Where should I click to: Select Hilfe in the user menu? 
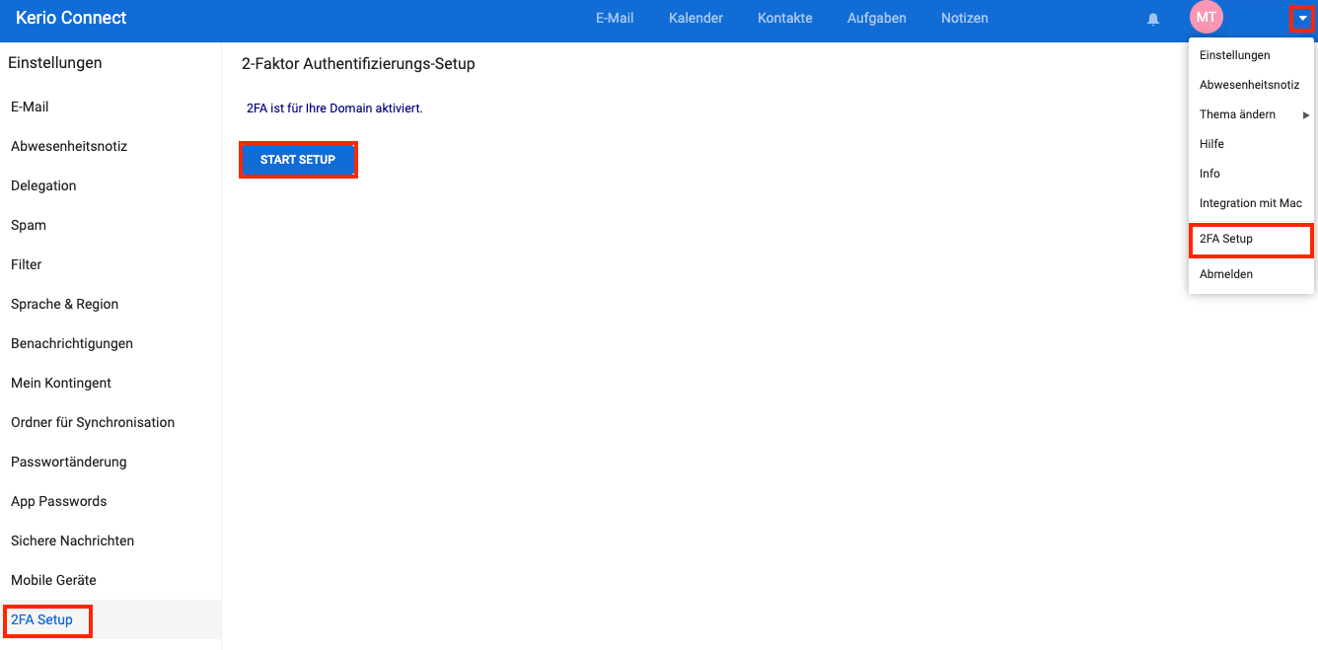1211,144
